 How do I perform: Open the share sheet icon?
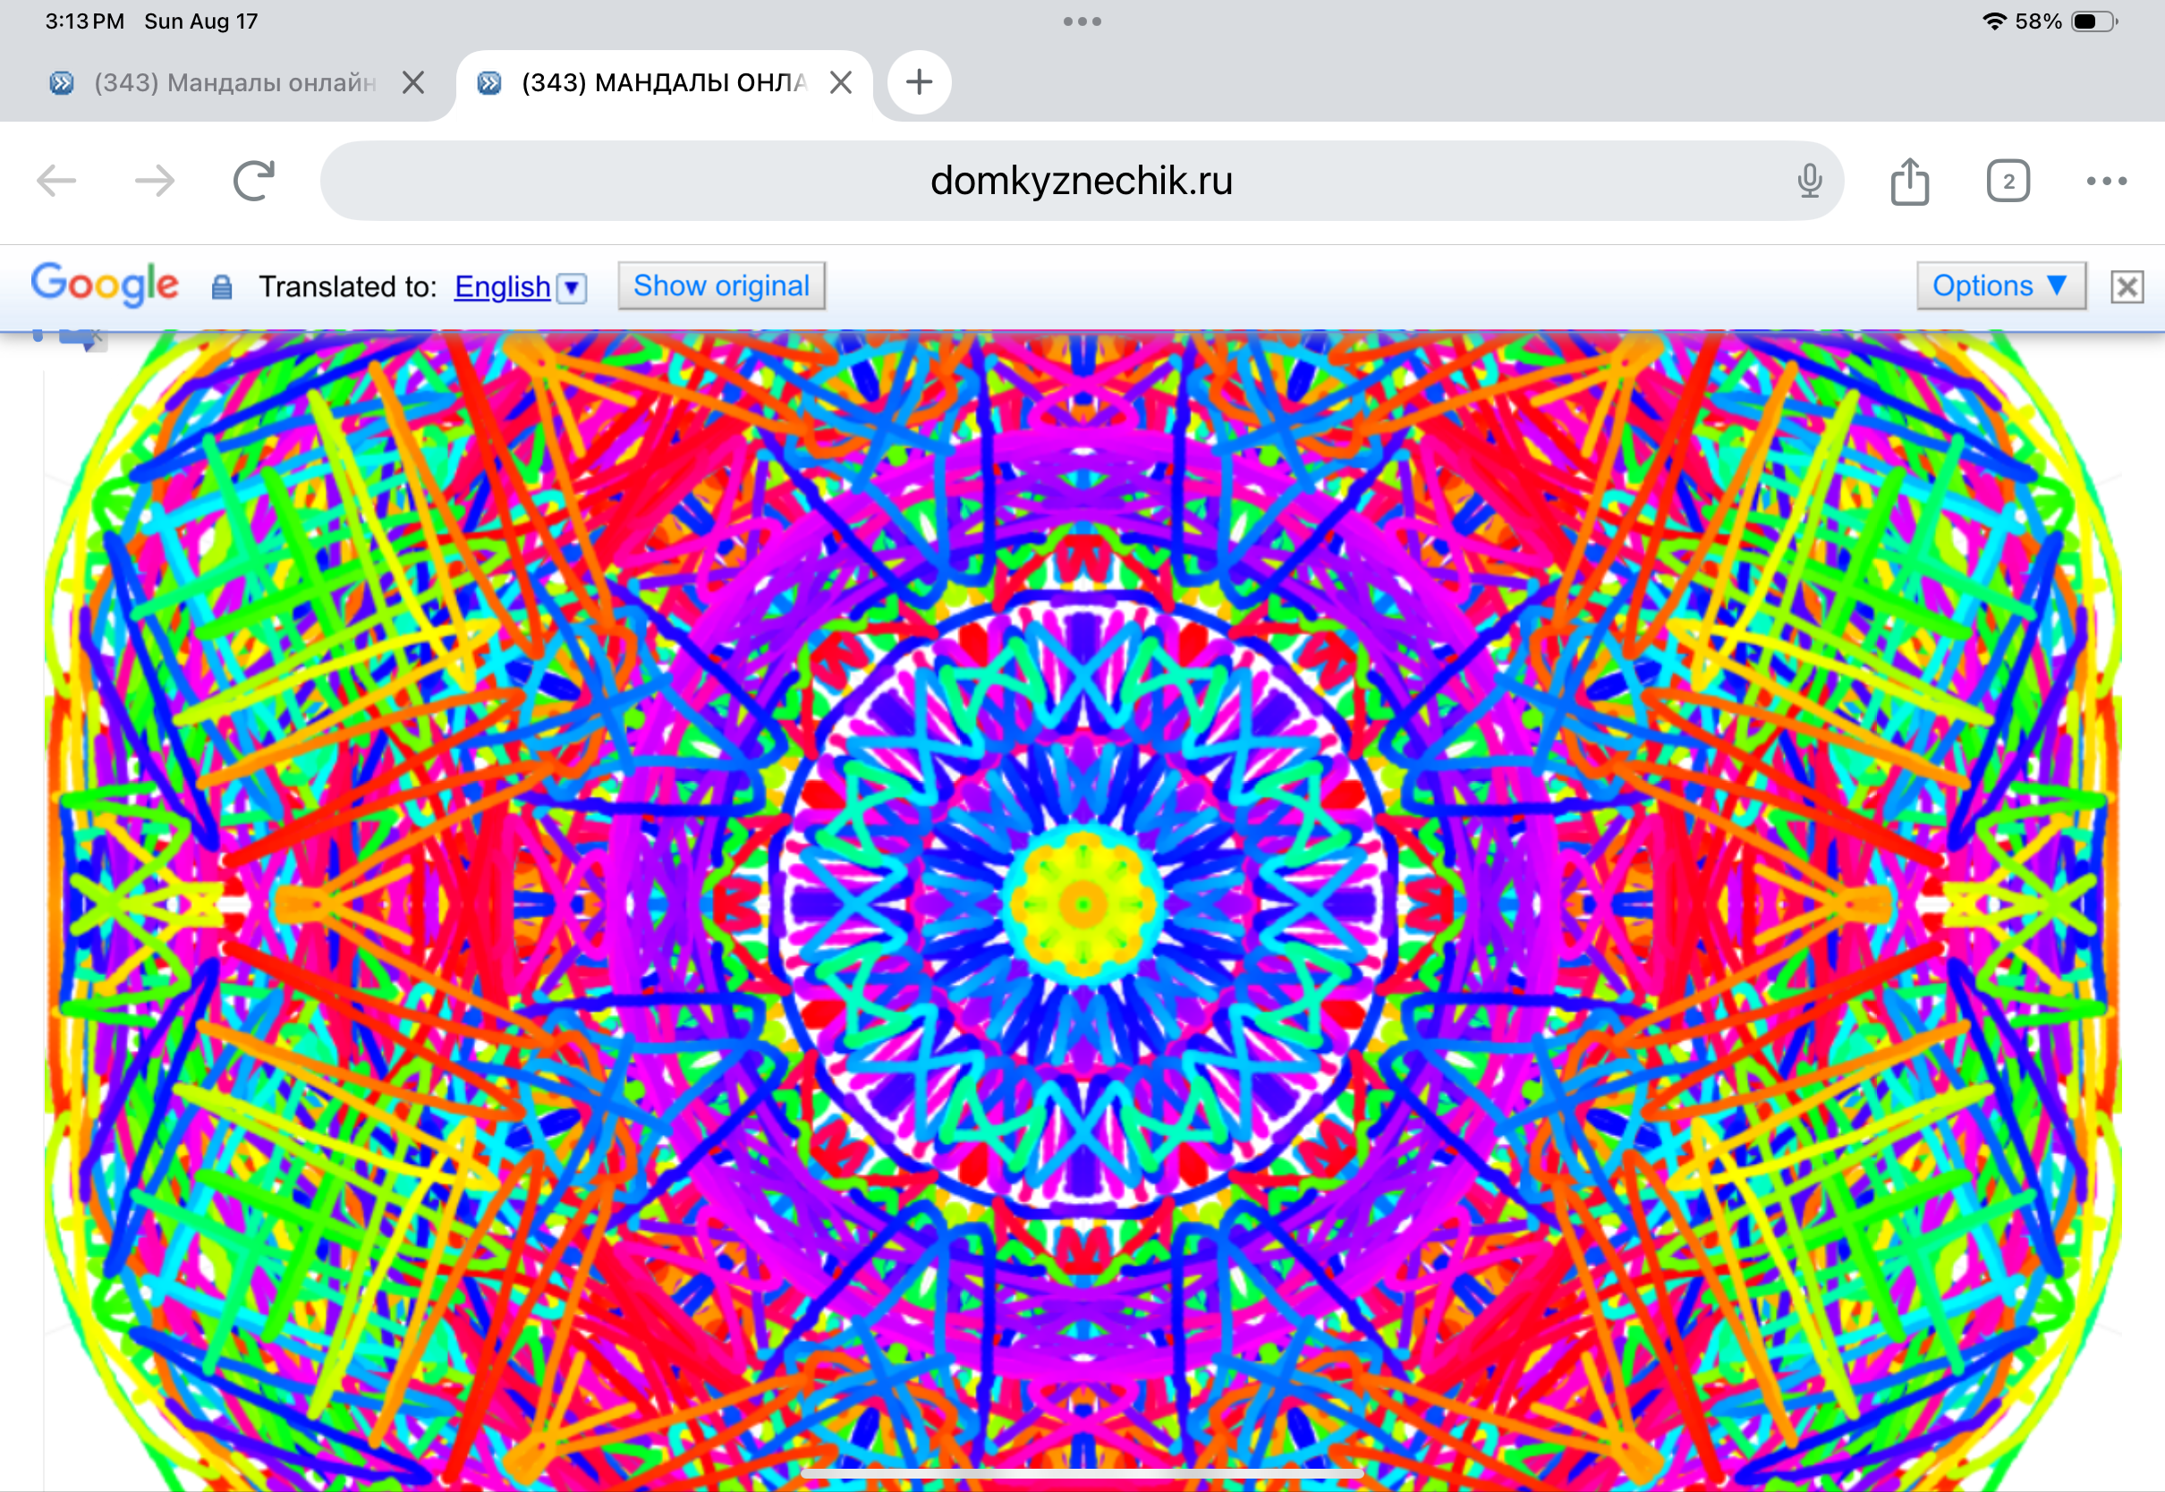1909,181
